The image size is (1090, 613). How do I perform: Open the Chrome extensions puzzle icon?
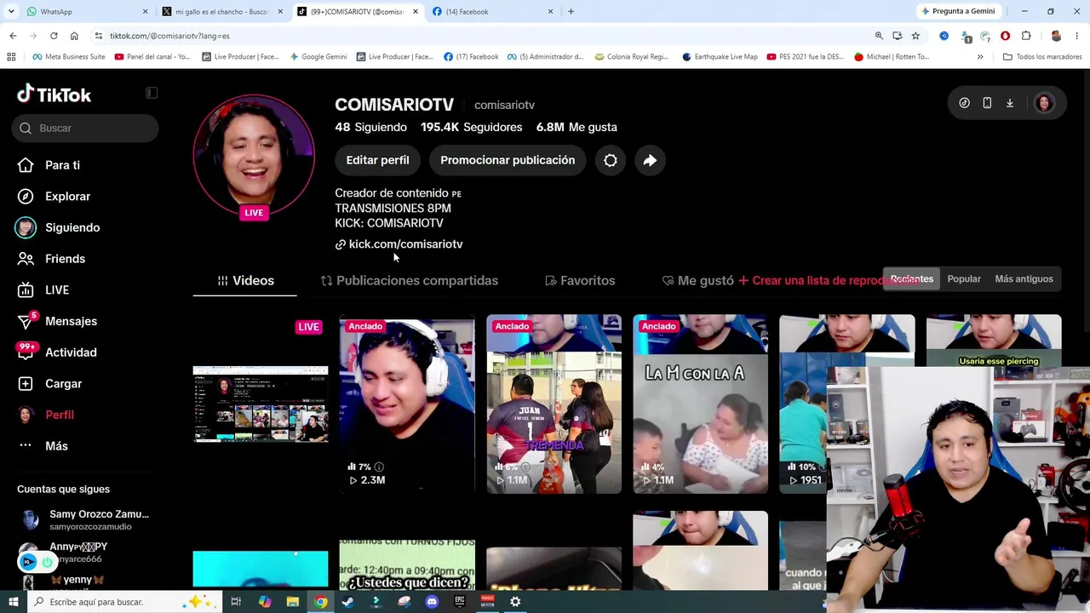tap(1025, 36)
